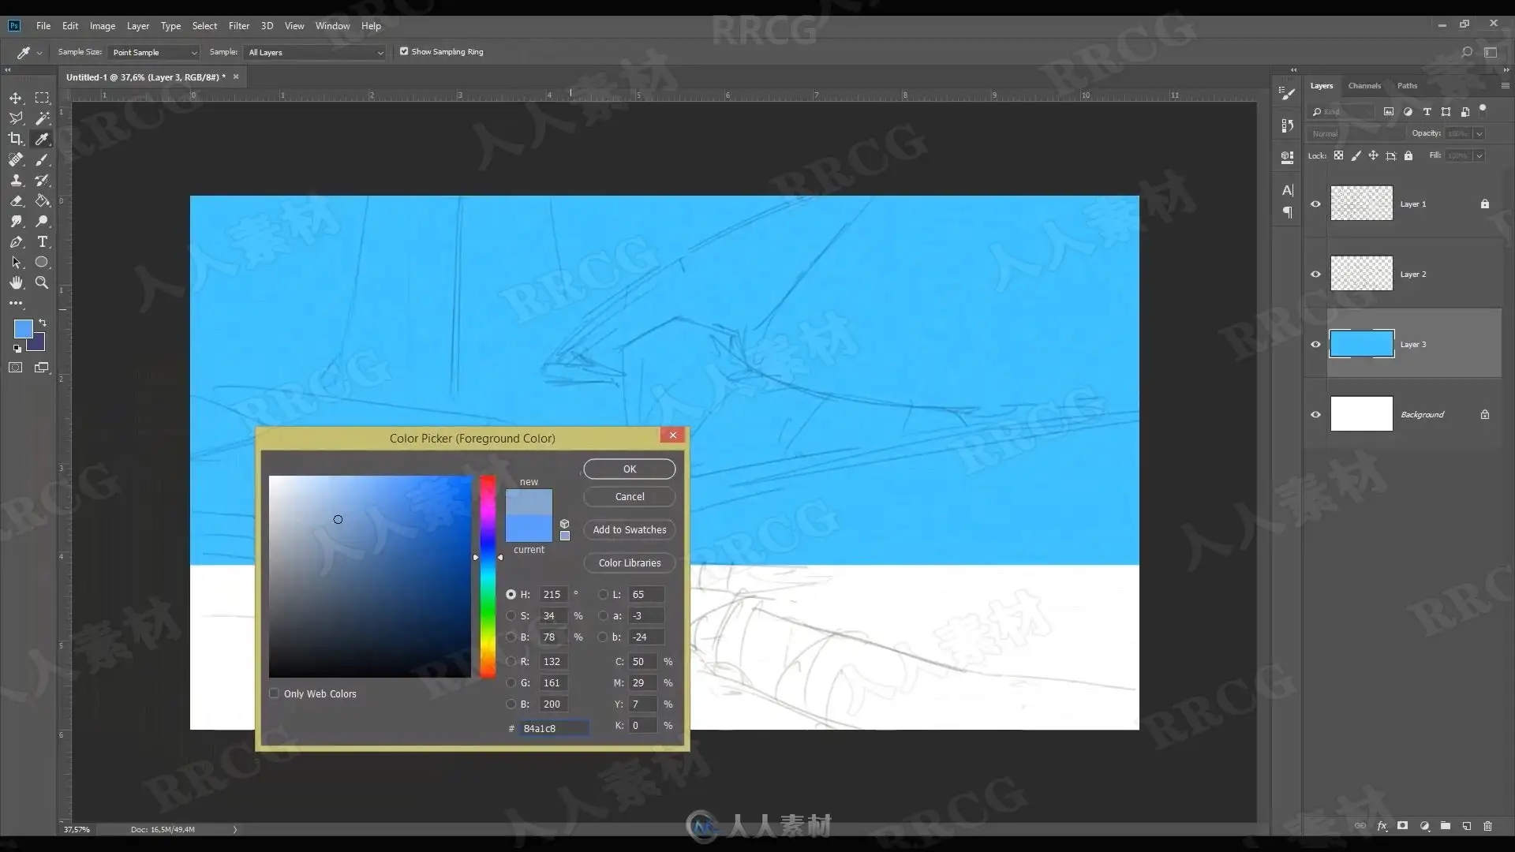The width and height of the screenshot is (1515, 852).
Task: Select the Hand tool
Action: click(x=16, y=282)
